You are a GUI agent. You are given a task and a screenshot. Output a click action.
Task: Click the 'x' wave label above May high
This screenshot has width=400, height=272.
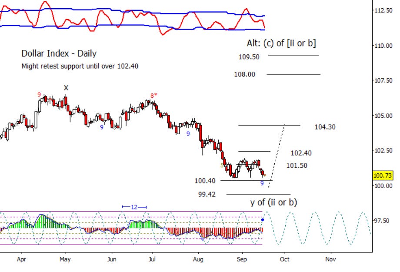click(66, 88)
